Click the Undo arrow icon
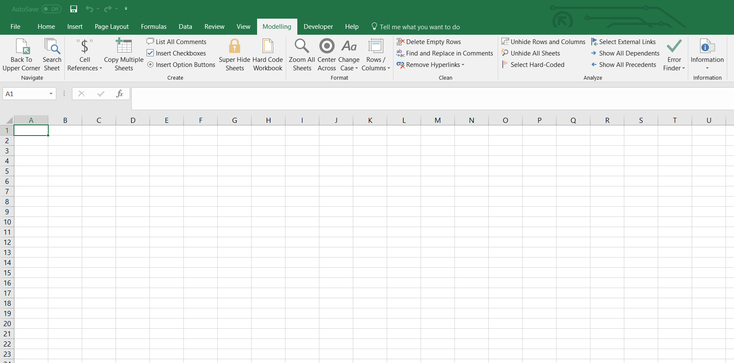Viewport: 734px width, 363px height. coord(89,9)
